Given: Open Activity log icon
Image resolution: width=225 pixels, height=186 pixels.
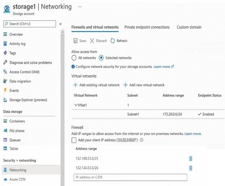Looking at the screenshot, I should coord(5,43).
